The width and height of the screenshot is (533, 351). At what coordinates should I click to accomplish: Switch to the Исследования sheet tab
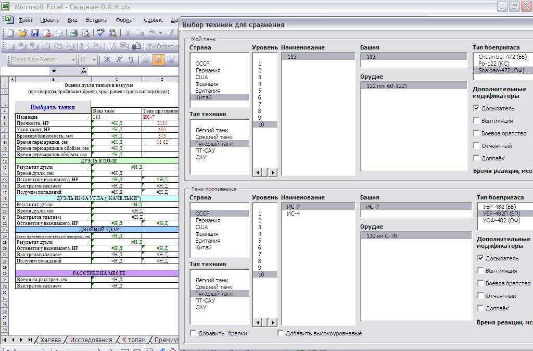click(91, 340)
